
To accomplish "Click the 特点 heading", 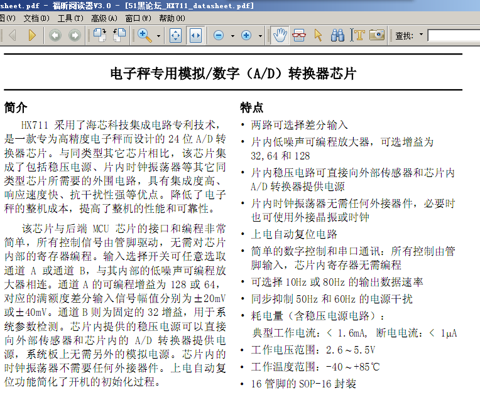I will pos(252,108).
